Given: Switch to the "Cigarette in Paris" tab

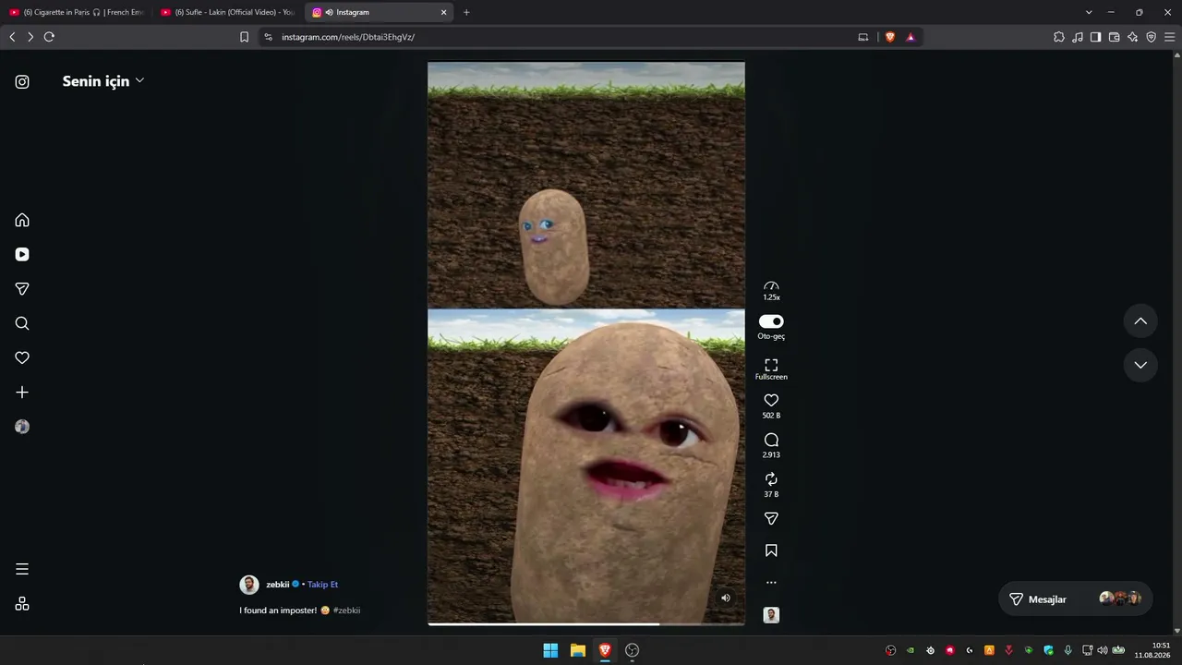Looking at the screenshot, I should pyautogui.click(x=77, y=12).
